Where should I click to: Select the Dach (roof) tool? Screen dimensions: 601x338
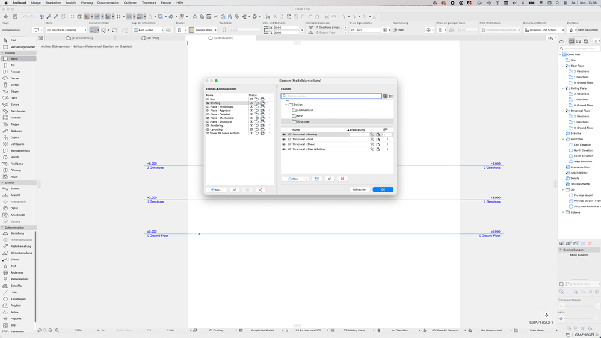pyautogui.click(x=13, y=98)
